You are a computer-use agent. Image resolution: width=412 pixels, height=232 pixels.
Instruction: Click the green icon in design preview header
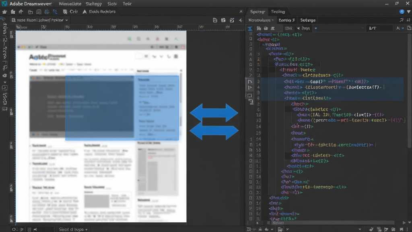[x=129, y=39]
